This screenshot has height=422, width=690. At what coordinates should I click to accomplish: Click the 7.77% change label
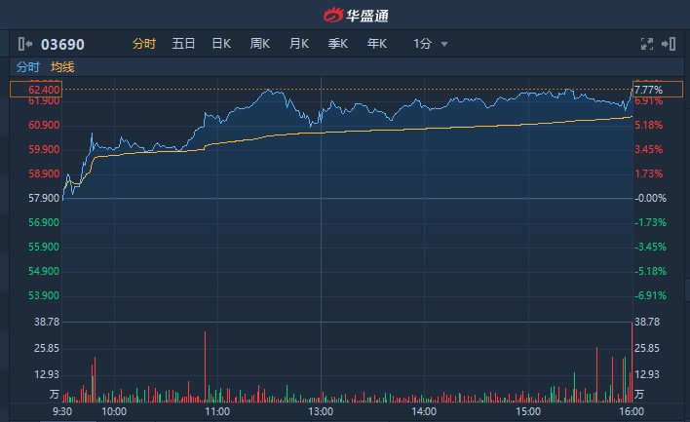649,90
